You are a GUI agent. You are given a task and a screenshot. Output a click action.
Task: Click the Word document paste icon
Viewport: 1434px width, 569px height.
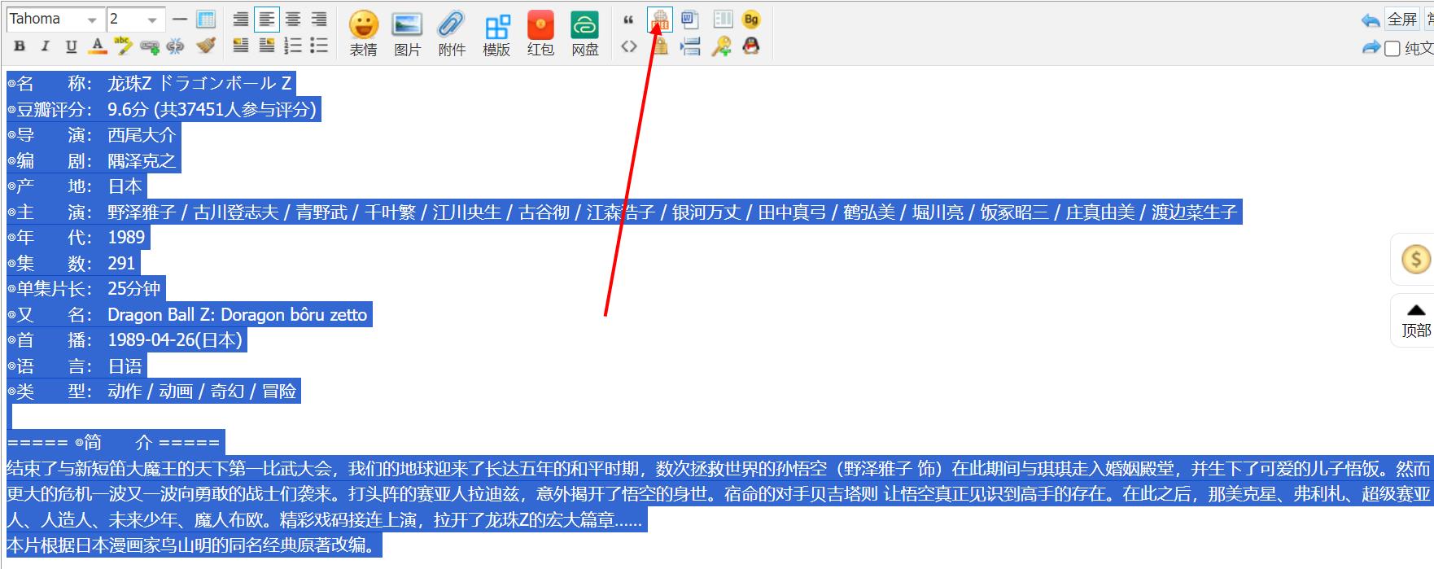[690, 20]
